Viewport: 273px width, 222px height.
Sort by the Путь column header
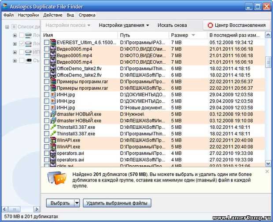point(143,35)
